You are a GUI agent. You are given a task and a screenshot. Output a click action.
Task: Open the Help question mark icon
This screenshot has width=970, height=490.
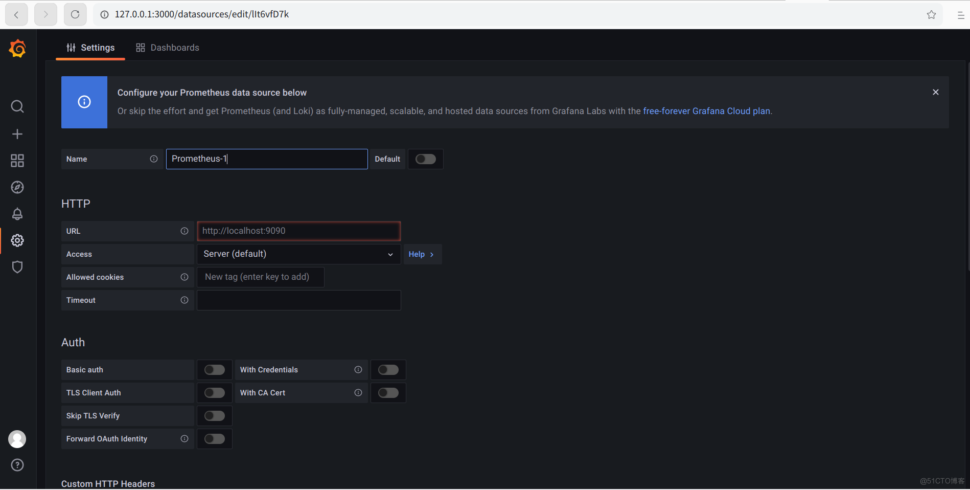[x=17, y=465]
